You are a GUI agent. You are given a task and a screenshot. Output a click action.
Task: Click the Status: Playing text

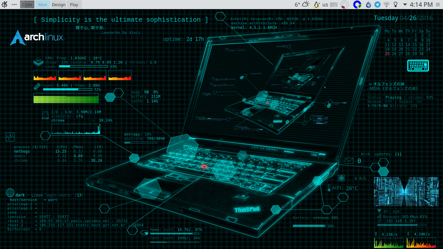[384, 97]
